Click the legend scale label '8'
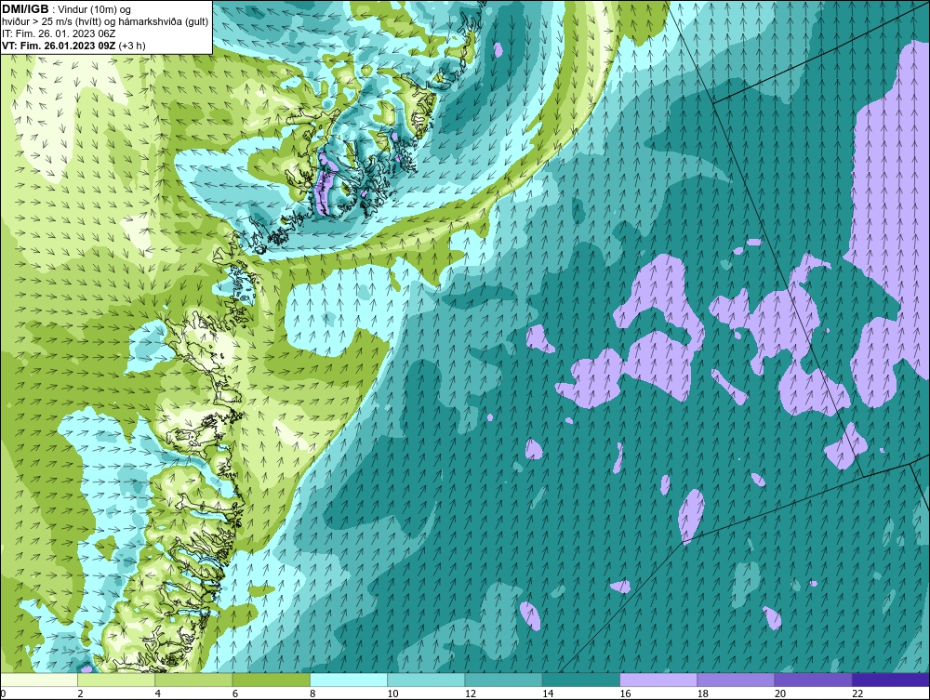 tap(312, 694)
